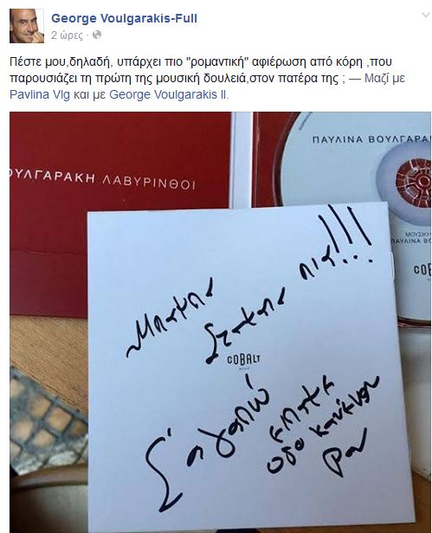Open the tagged 'George Voulgarakis II.' link
Viewport: 432px width, 533px height.
pos(169,94)
